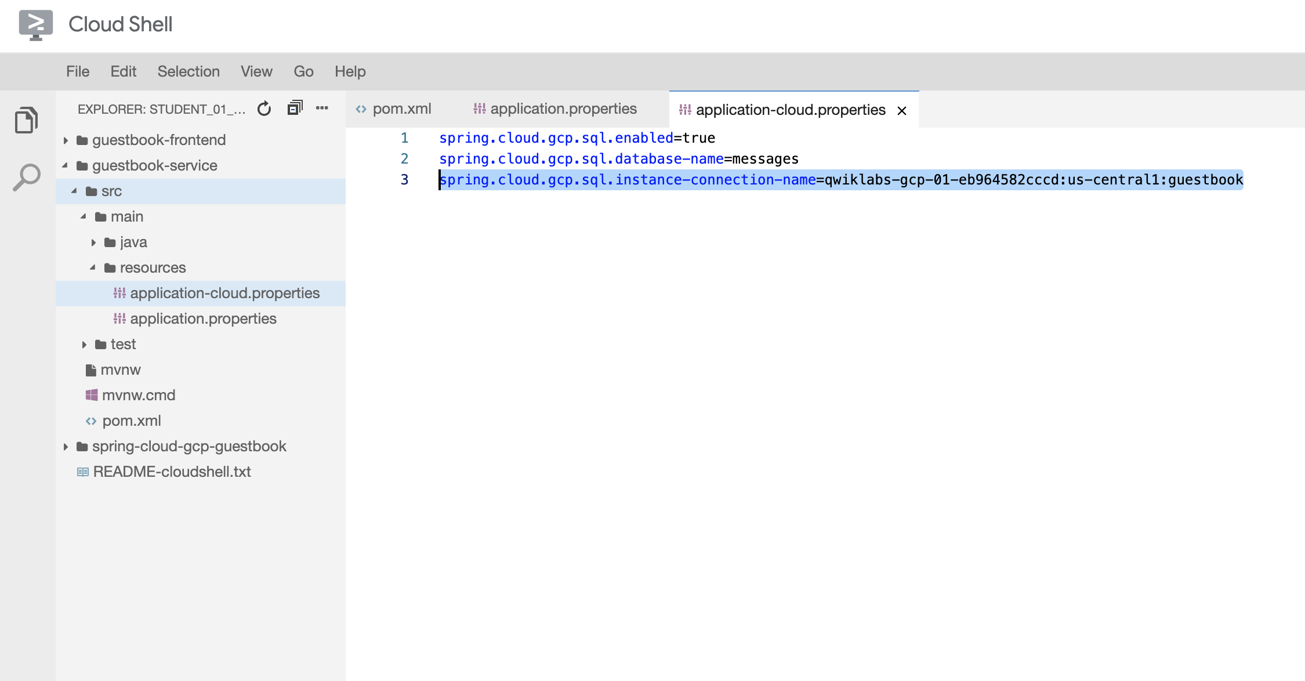
Task: Click the 'messages' value on line 2
Action: [x=766, y=159]
